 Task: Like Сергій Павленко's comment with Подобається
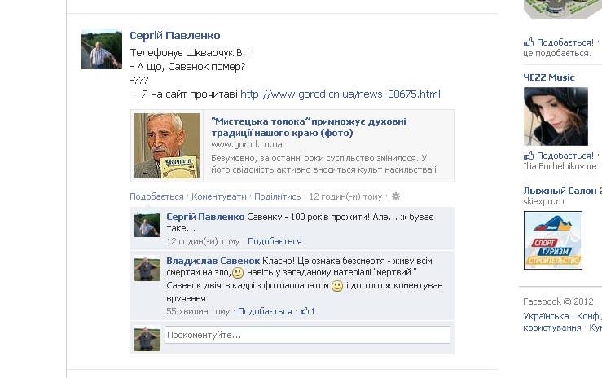click(275, 241)
